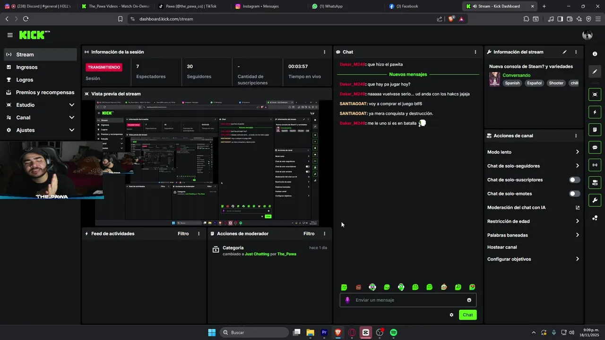The width and height of the screenshot is (605, 340).
Task: Open Chat panel three-dot options
Action: (475, 52)
